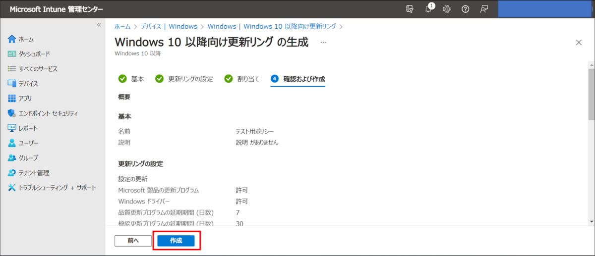Click the scrollbar up arrow
This screenshot has height=256, width=595.
click(591, 65)
